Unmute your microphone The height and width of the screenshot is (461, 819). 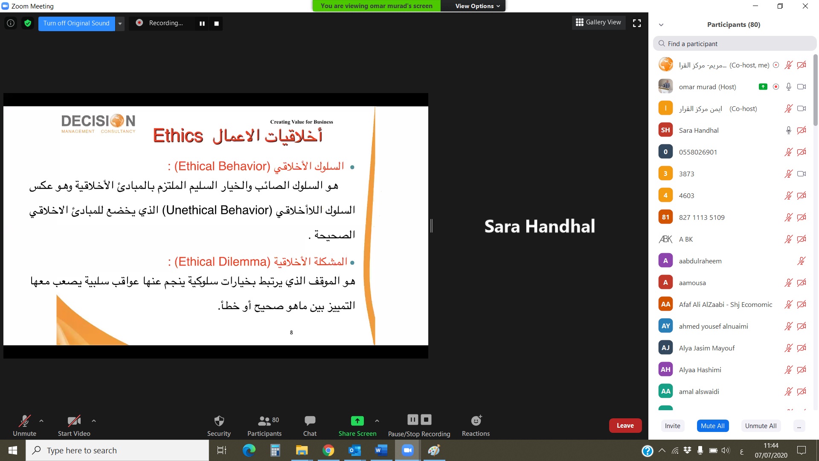[24, 425]
